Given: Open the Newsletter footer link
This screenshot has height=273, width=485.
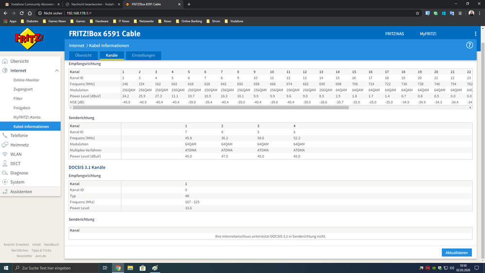Looking at the screenshot, I should 24,256.
